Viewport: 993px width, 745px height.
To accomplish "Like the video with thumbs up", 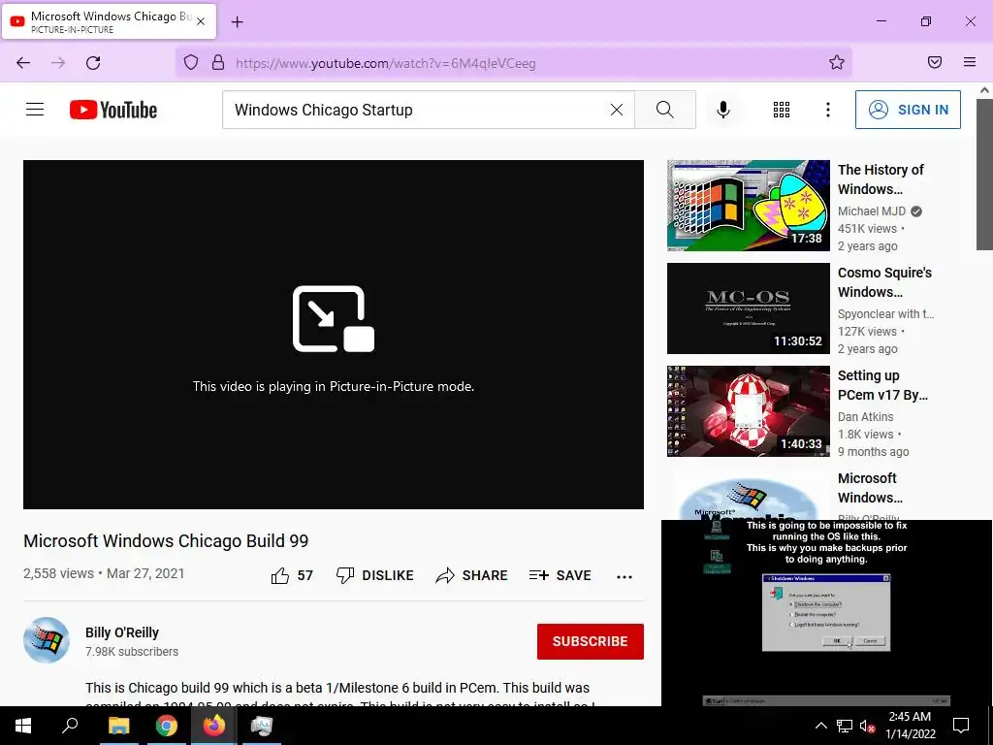I will pyautogui.click(x=292, y=575).
